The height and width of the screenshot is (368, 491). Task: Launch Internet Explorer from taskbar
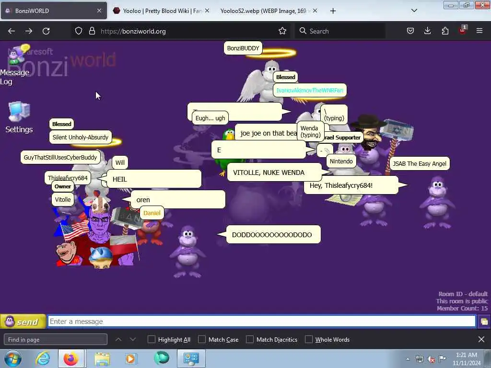[x=43, y=358]
